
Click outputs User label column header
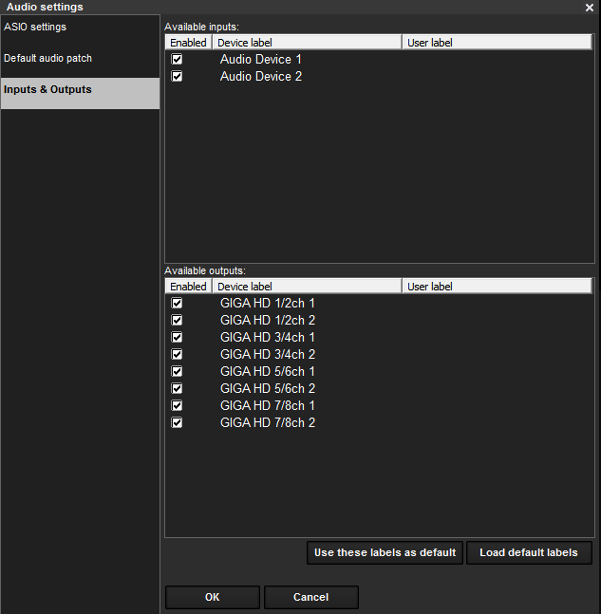[497, 287]
